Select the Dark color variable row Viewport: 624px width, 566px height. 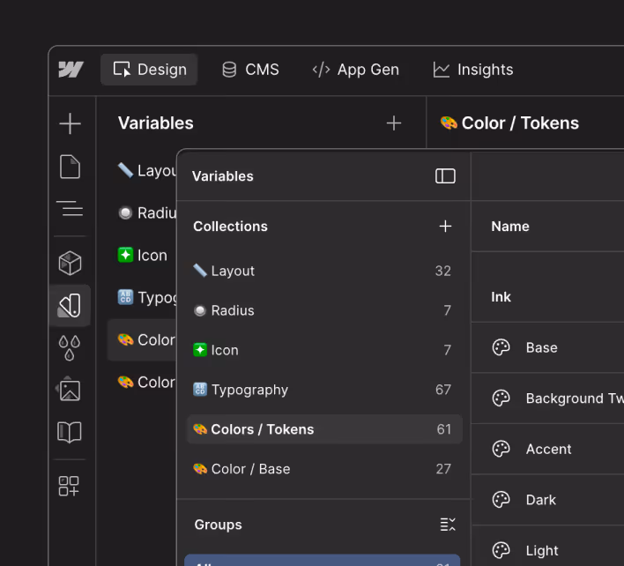547,500
